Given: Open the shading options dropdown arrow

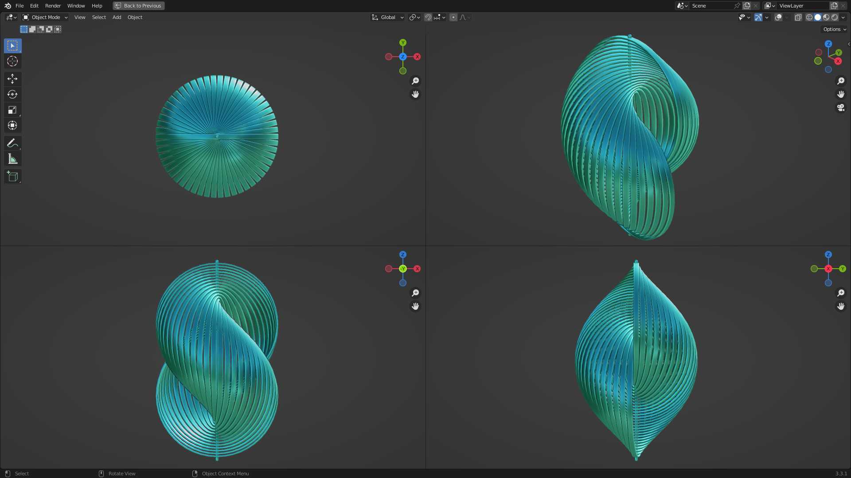Looking at the screenshot, I should coord(843,17).
